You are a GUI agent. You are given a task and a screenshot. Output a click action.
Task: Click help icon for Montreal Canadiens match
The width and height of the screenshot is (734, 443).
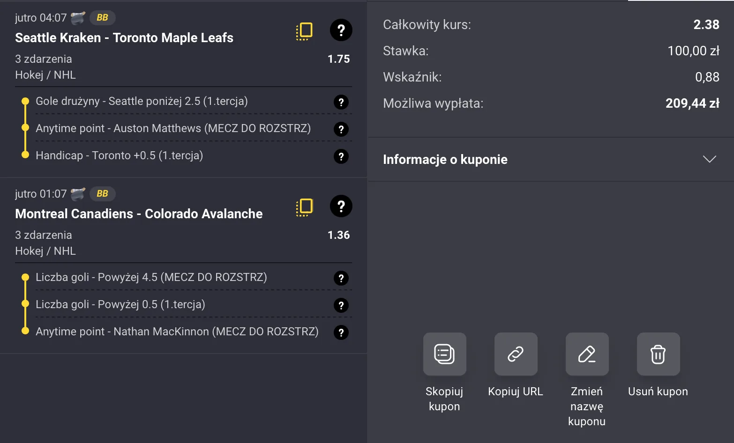point(341,207)
